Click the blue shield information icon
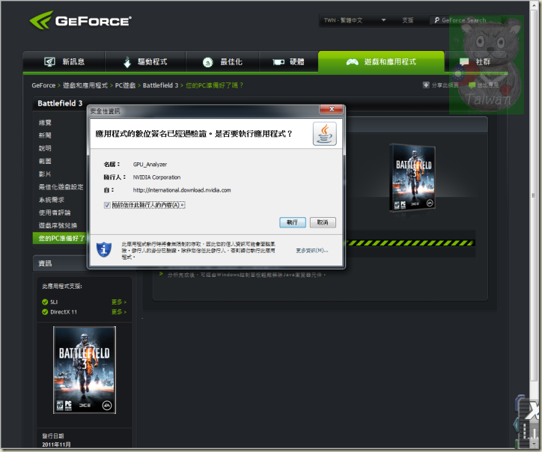Viewport: 542px width, 452px height. [104, 249]
